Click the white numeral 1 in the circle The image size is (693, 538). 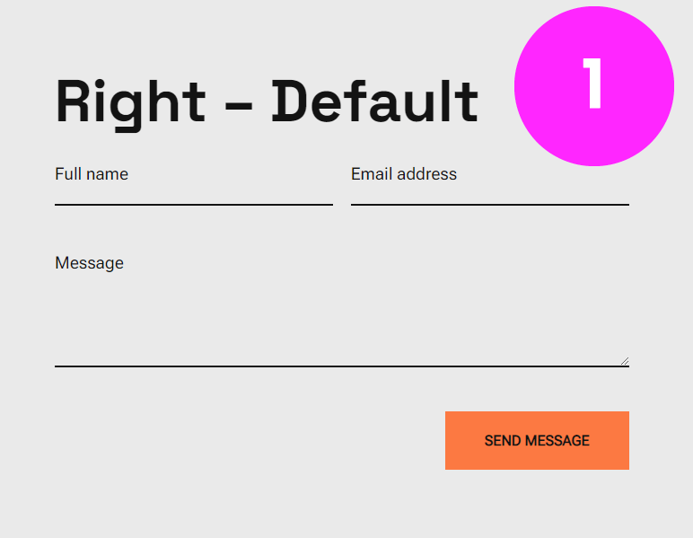[592, 84]
